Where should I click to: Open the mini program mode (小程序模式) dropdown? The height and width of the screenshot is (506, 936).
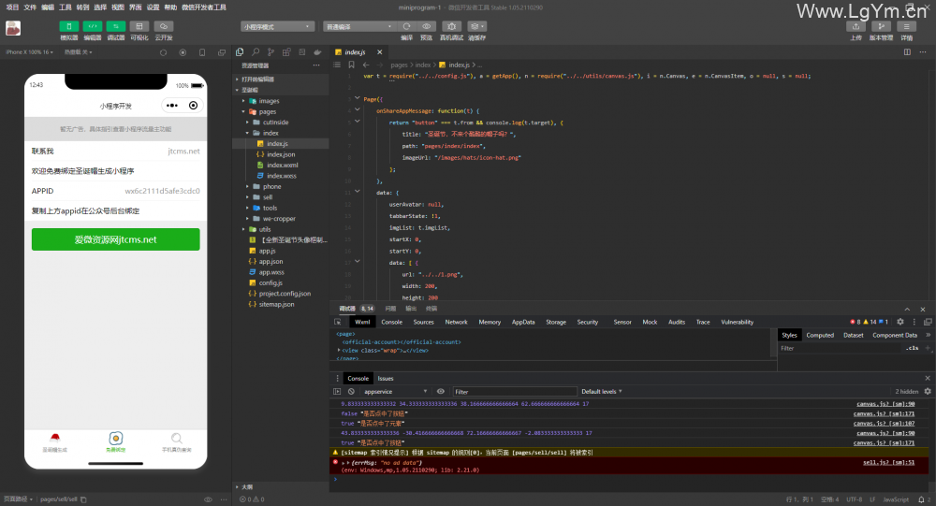click(278, 27)
